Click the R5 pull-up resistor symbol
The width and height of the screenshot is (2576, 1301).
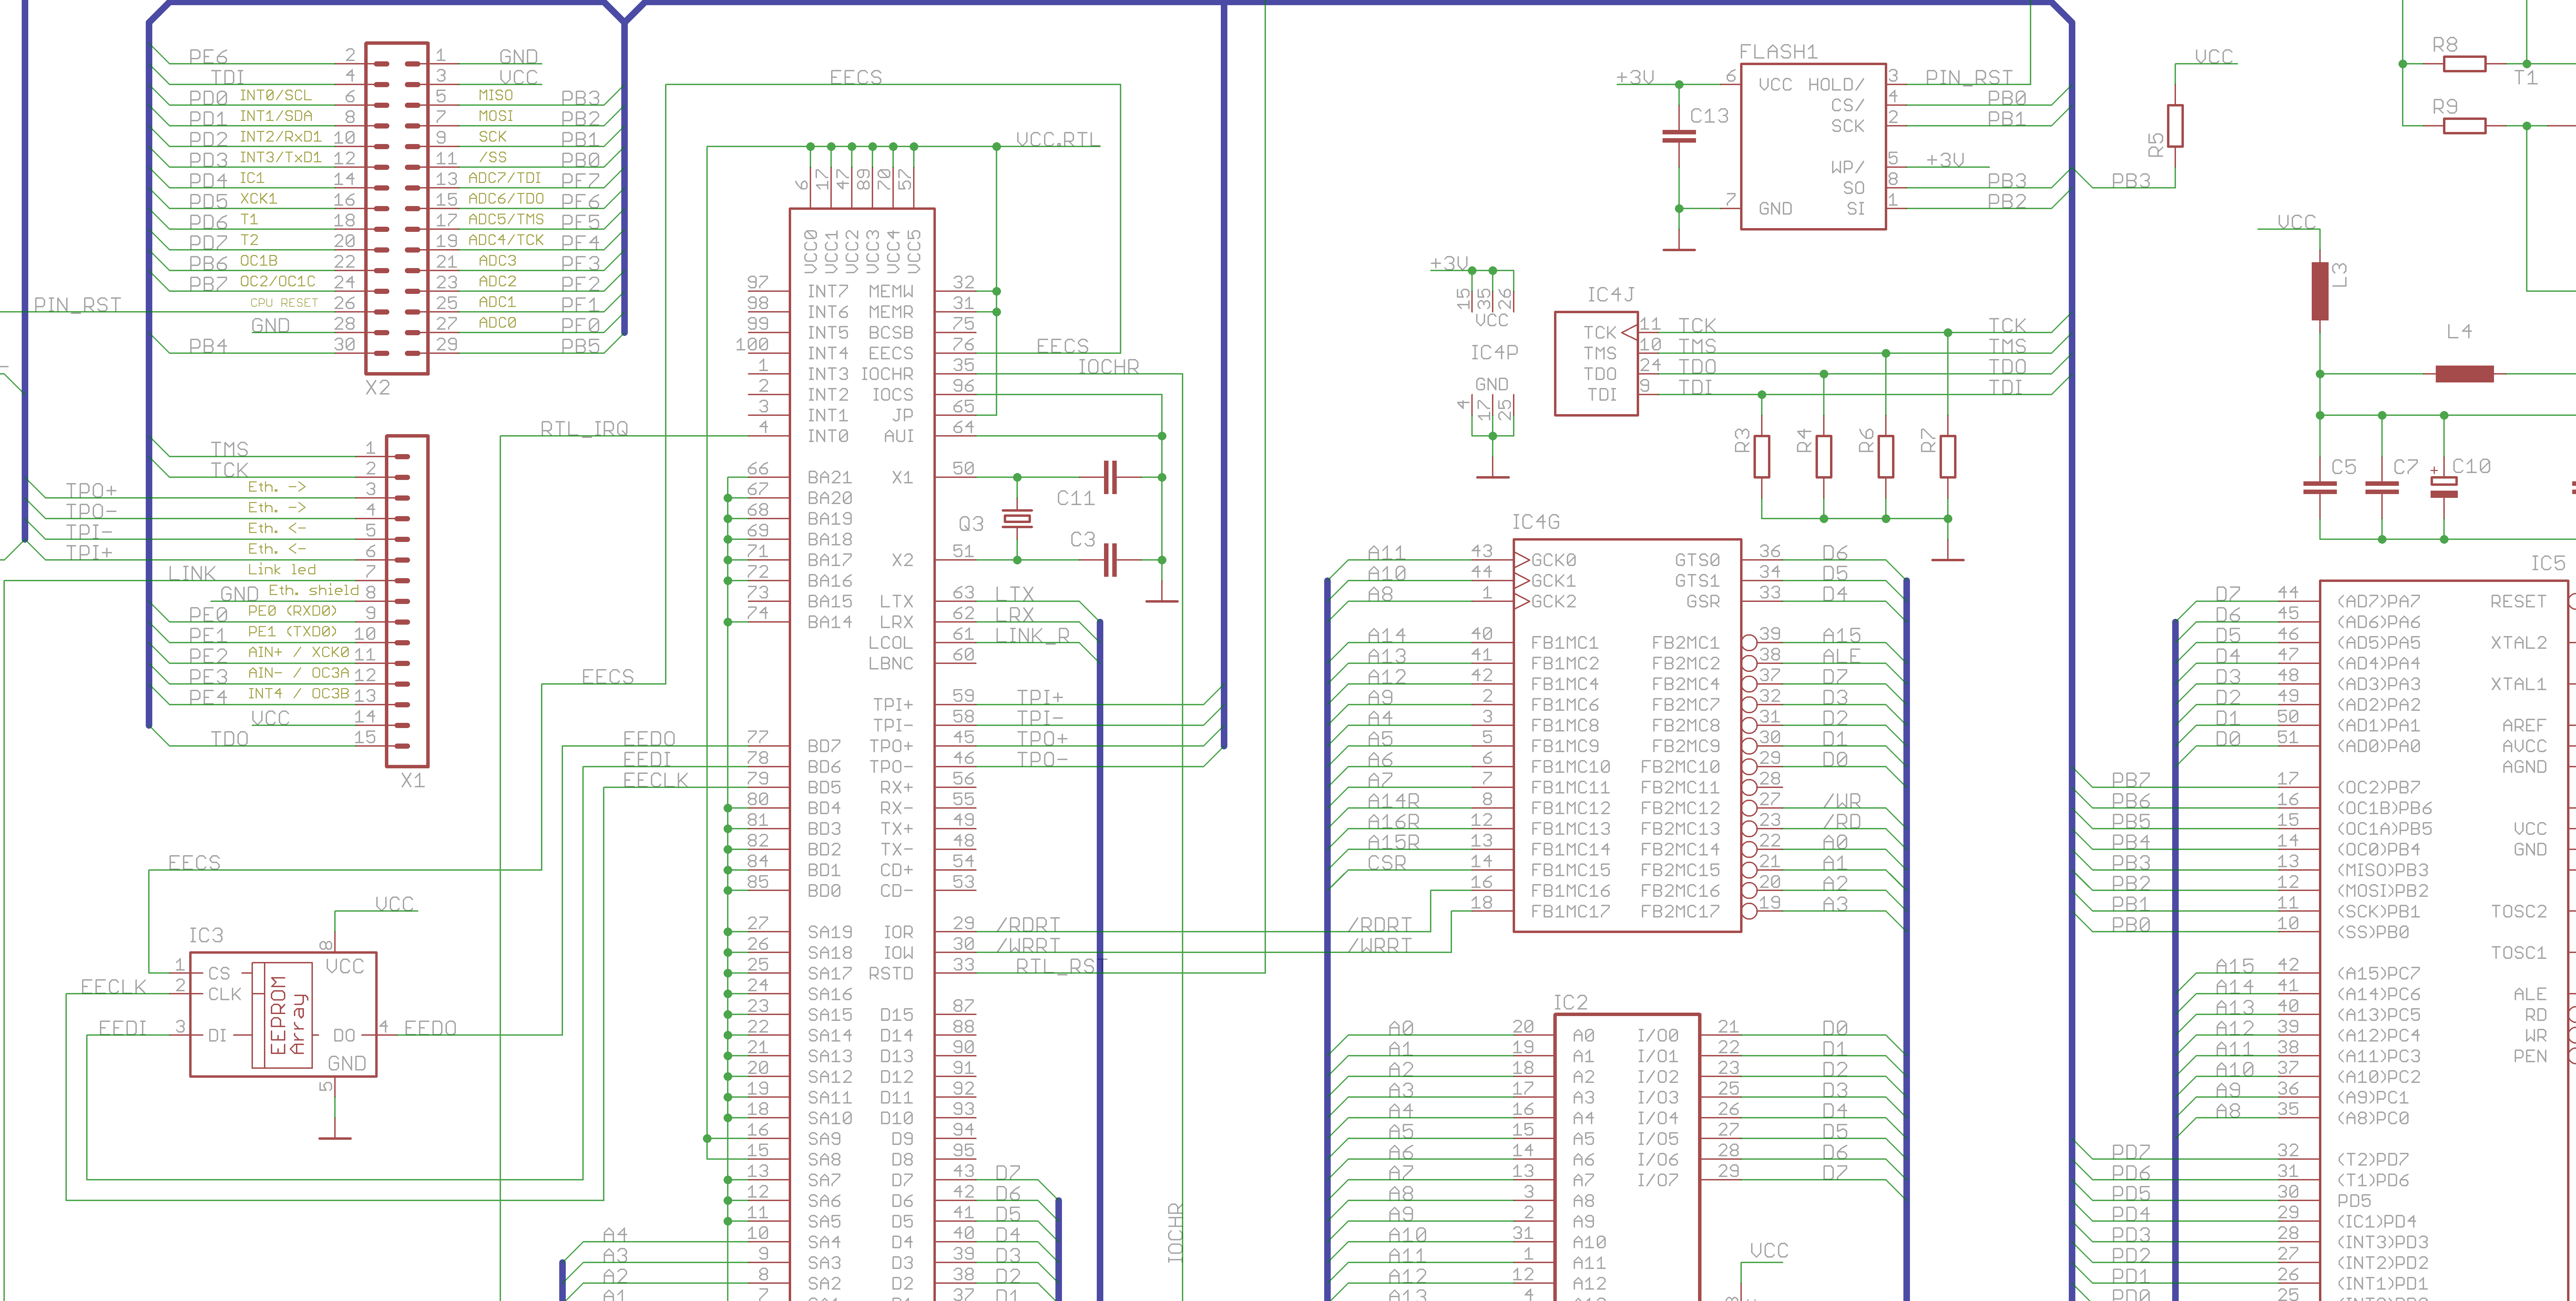tap(2175, 126)
